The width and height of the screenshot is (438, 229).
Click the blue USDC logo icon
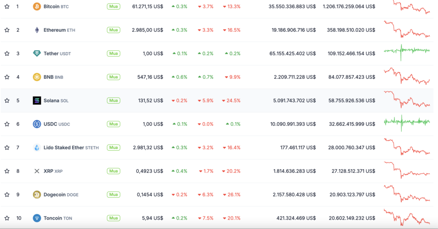coord(37,124)
